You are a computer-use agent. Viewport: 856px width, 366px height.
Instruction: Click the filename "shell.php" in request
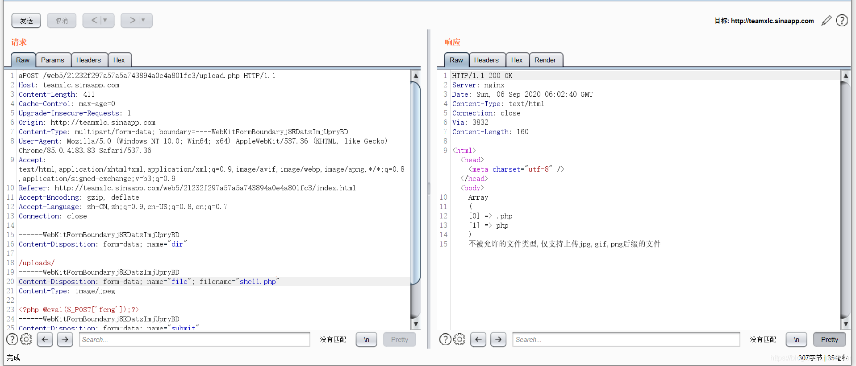coord(258,282)
